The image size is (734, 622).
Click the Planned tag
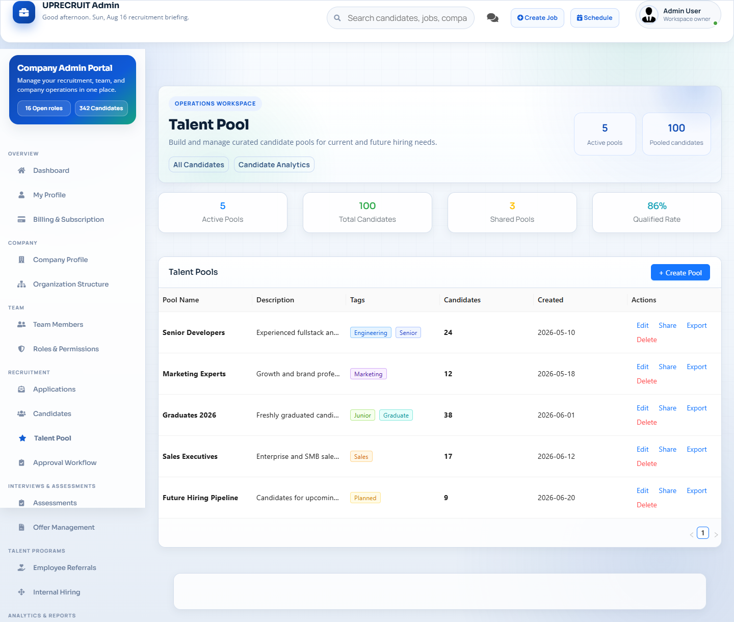(x=365, y=498)
